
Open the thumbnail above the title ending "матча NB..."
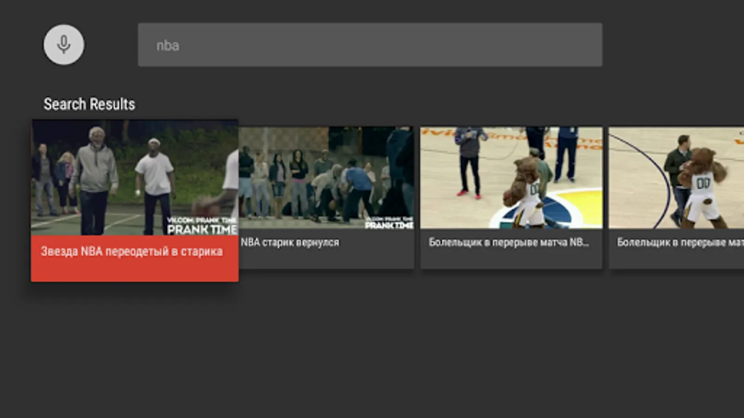click(x=511, y=177)
